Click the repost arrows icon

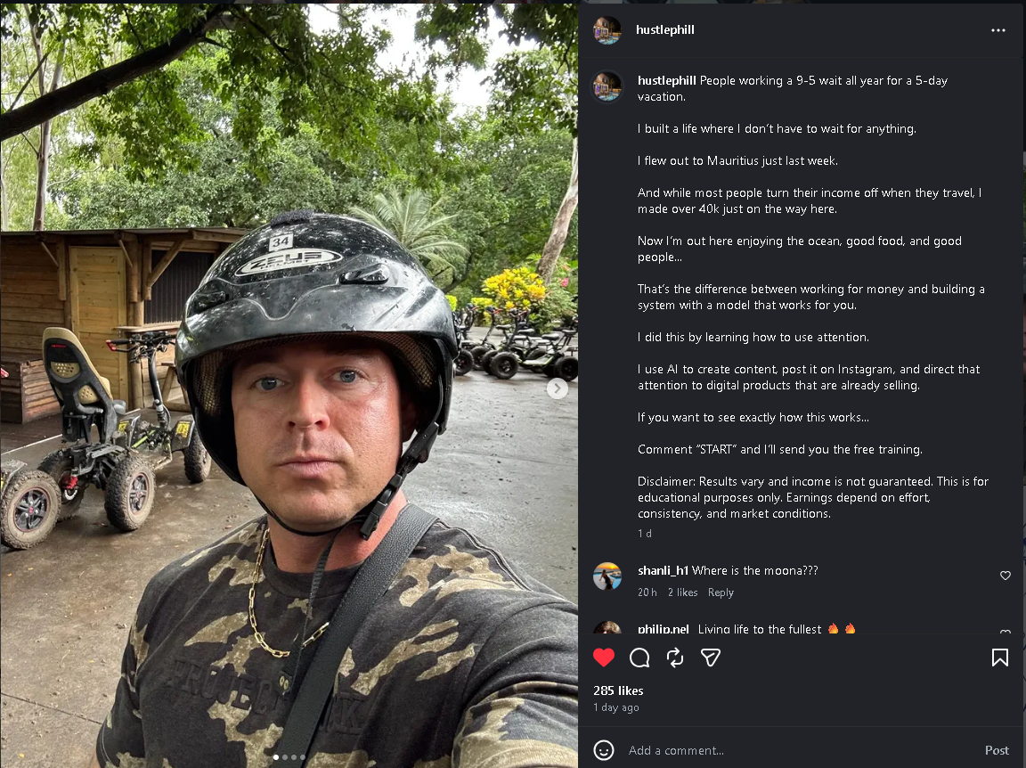(675, 658)
